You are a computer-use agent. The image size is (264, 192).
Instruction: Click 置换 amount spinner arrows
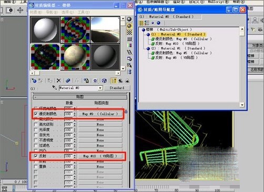tap(75, 166)
